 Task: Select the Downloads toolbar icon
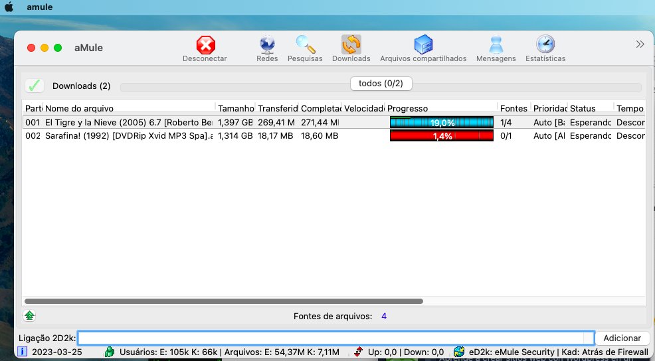[351, 44]
